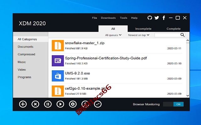Viewport: 201px width, 125px height.
Task: Select the All Categories filter
Action: (x=30, y=39)
